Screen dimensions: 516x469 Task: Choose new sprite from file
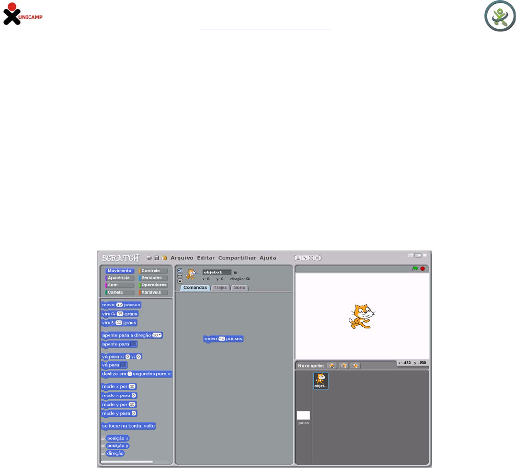tap(344, 366)
